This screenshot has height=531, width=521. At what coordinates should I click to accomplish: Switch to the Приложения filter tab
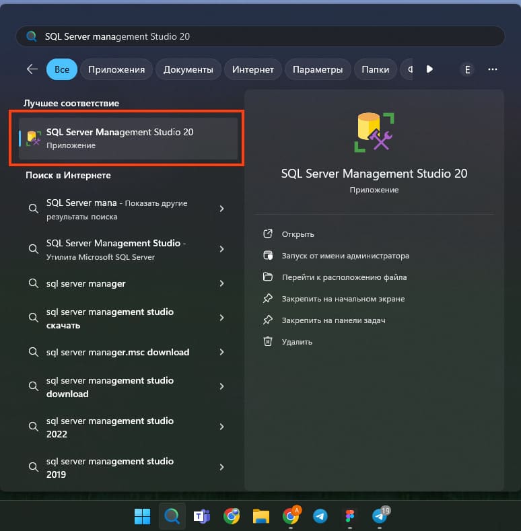point(116,69)
